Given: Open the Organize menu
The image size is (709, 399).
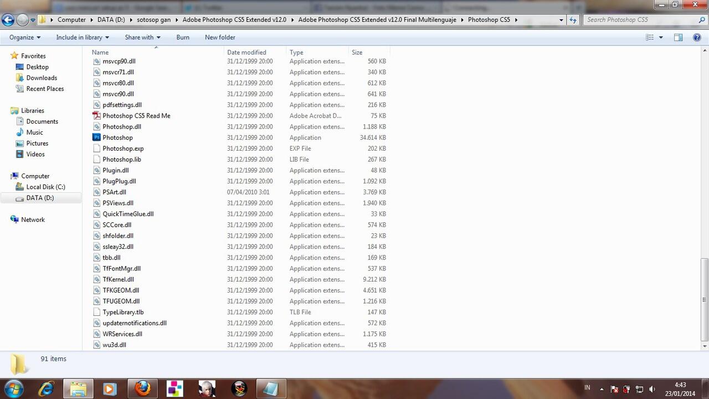Looking at the screenshot, I should [x=25, y=37].
